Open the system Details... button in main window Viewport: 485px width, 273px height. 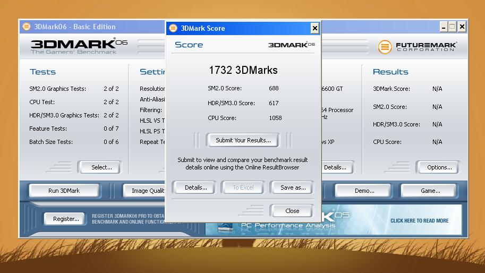pyautogui.click(x=337, y=167)
